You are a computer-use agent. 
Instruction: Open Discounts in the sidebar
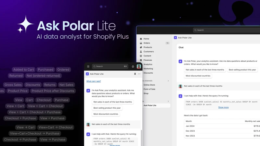[x=148, y=73]
